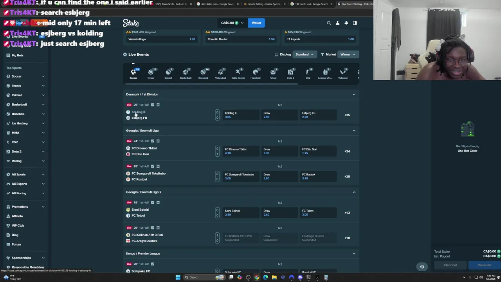Image resolution: width=501 pixels, height=282 pixels.
Task: Collapse Georgia / Erovnuli Liga 2 section
Action: tap(354, 192)
